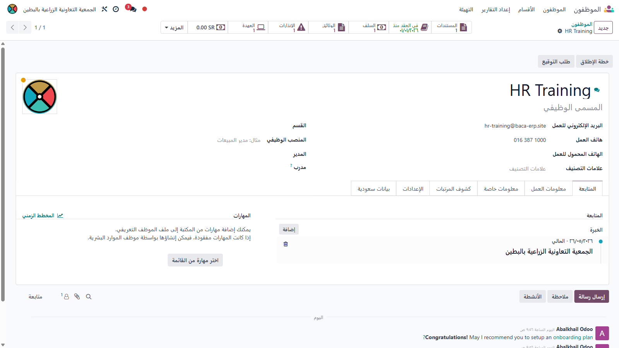Click the ملاحظة log note button
619x348 pixels.
[560, 297]
